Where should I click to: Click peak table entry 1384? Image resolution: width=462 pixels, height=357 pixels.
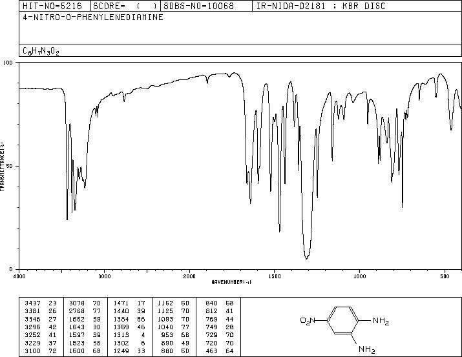(121, 319)
